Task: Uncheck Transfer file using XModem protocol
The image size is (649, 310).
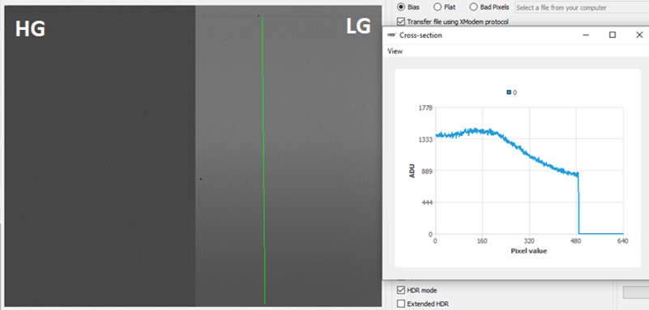Action: 400,22
